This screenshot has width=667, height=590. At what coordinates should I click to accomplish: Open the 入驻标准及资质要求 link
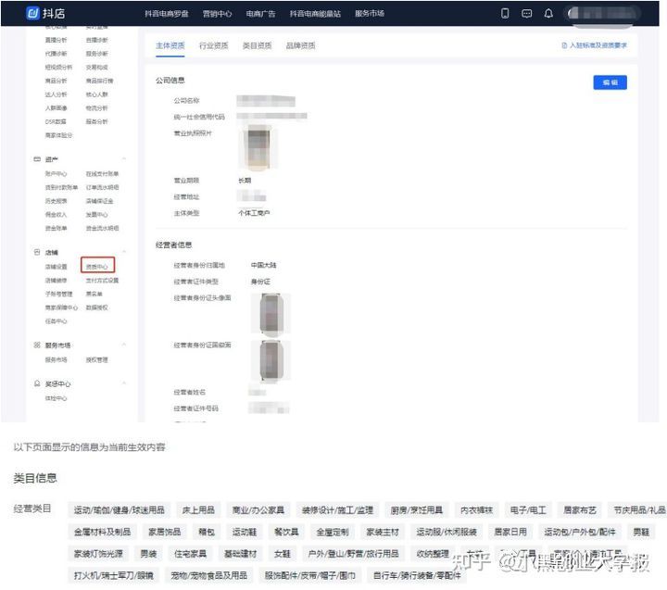click(598, 45)
